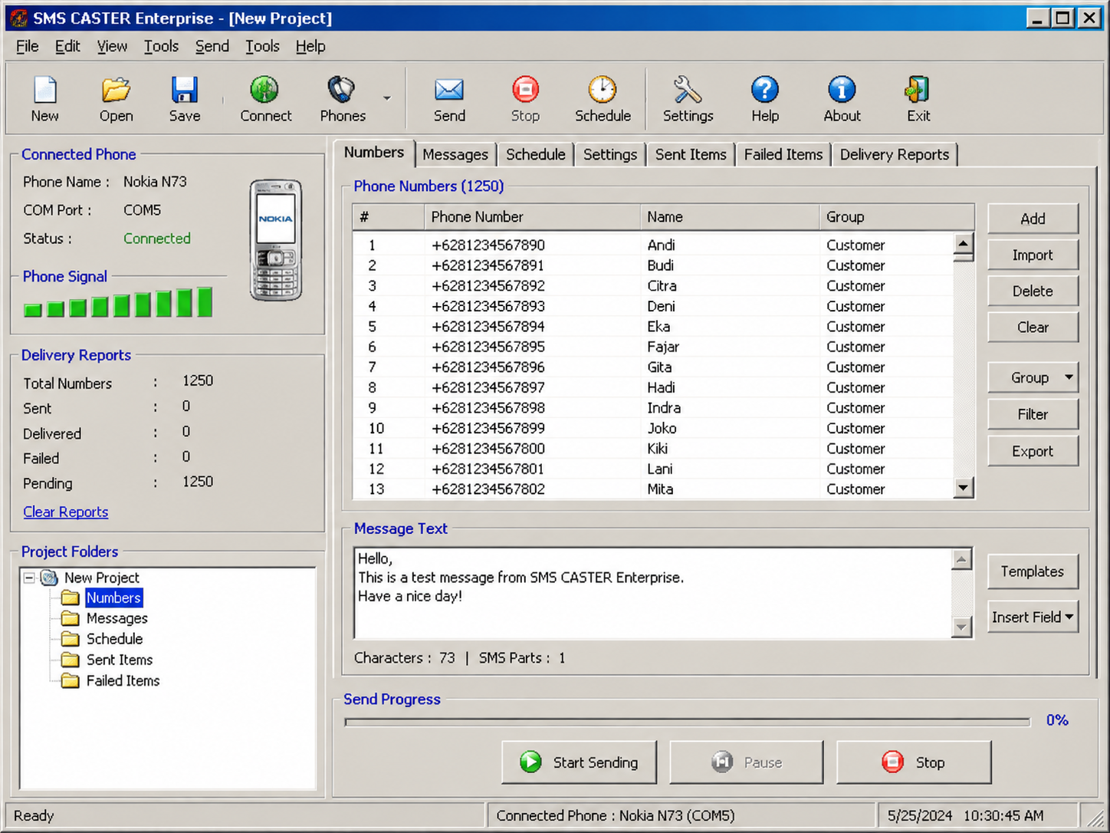The image size is (1110, 833).
Task: Save the project via the Save icon
Action: 185,99
